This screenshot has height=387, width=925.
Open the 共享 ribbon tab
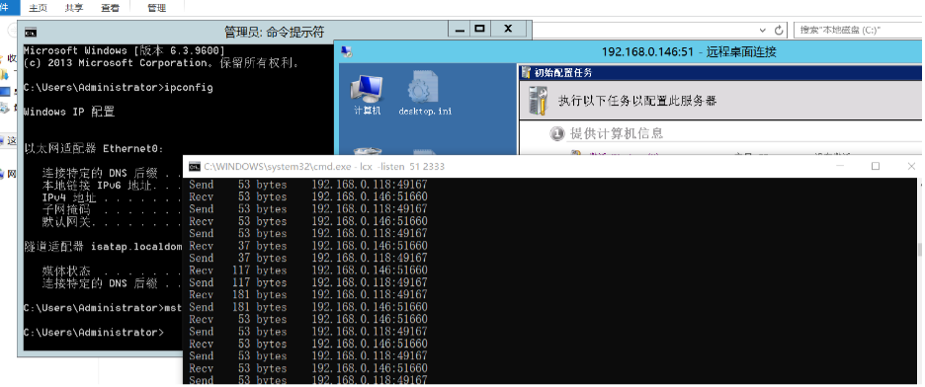coord(74,8)
